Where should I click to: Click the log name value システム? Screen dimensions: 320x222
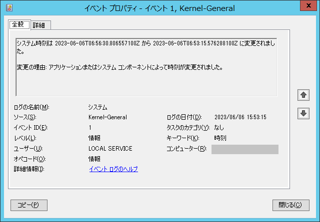click(98, 107)
